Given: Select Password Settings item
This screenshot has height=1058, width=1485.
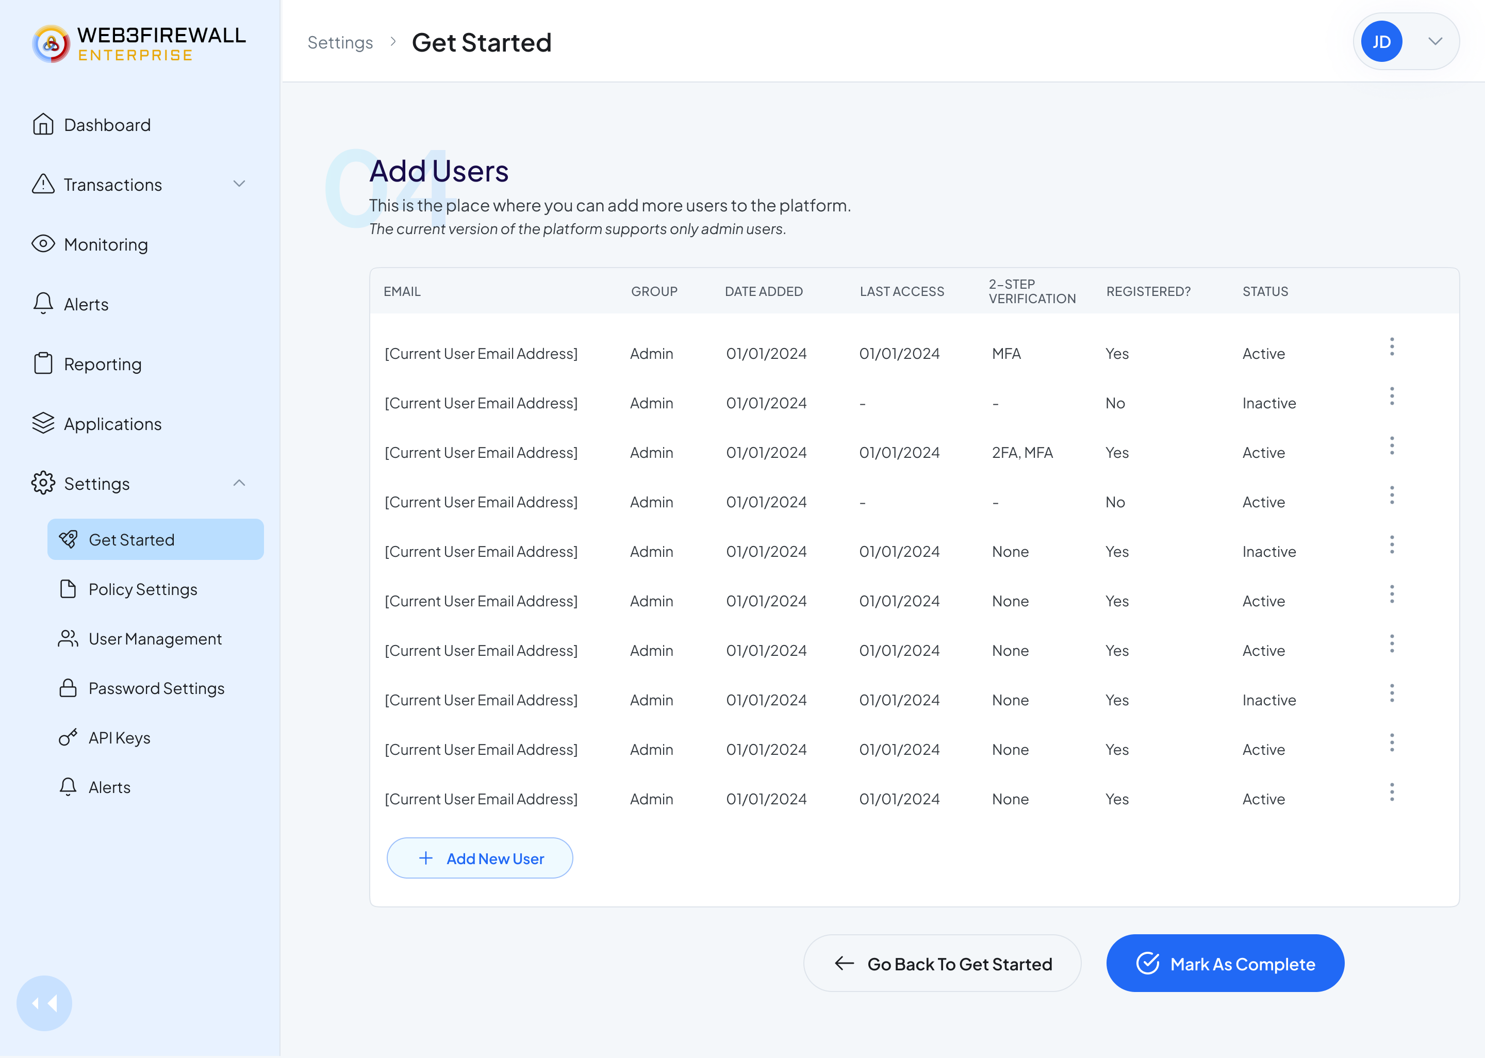Looking at the screenshot, I should click(x=156, y=688).
